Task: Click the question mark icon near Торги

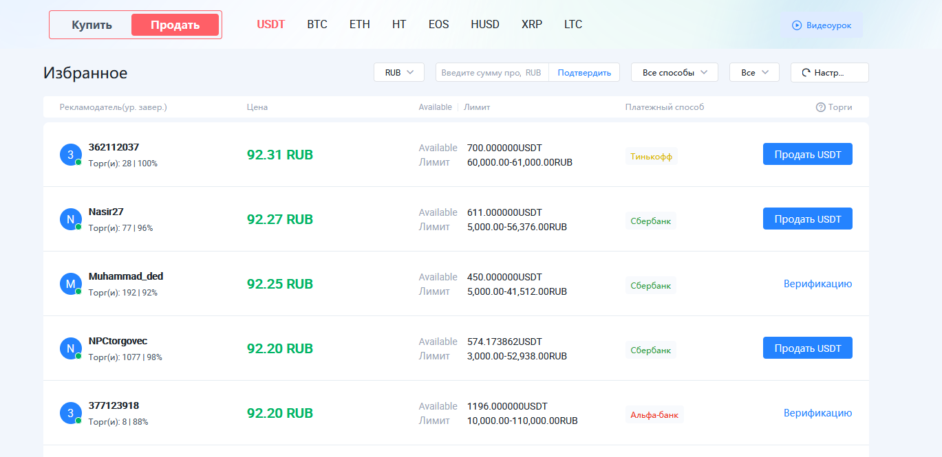Action: 820,107
